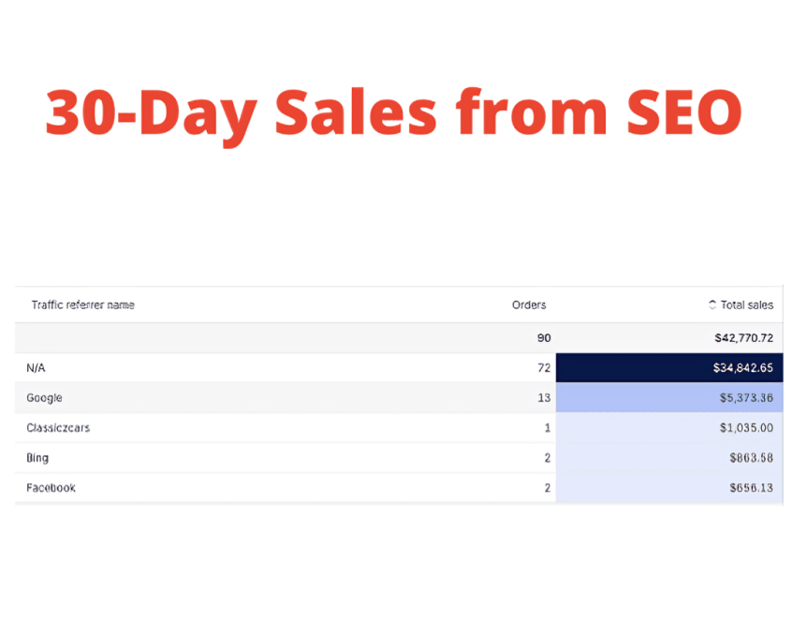This screenshot has width=792, height=622.
Task: Click the Classiczcars referrer name
Action: [x=58, y=428]
